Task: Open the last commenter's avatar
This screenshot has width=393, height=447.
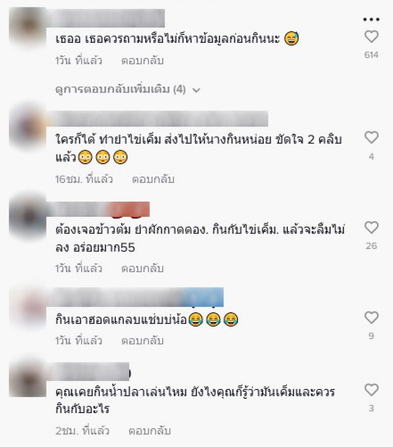Action: (28, 378)
